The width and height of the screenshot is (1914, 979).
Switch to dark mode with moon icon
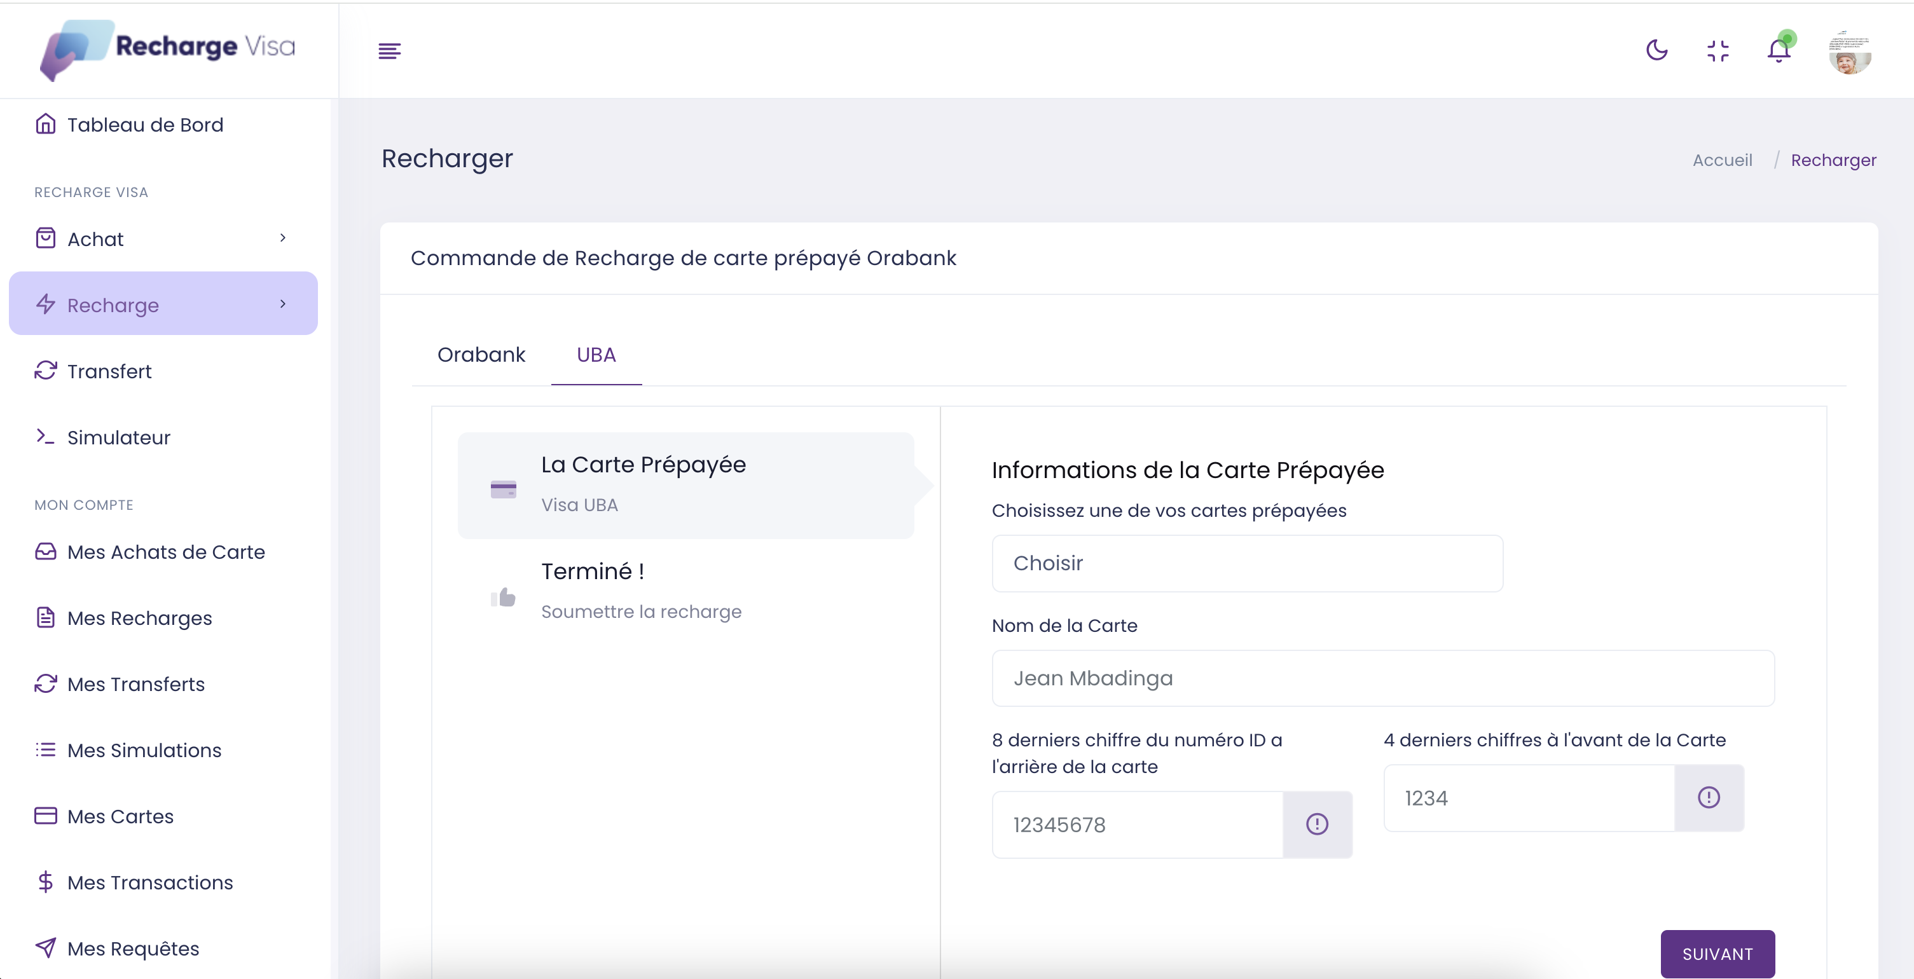(1657, 50)
